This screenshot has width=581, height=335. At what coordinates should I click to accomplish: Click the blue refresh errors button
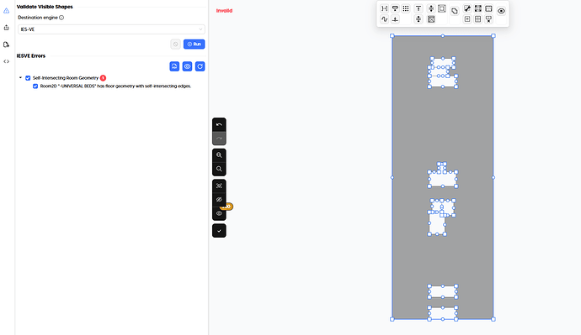(x=200, y=66)
